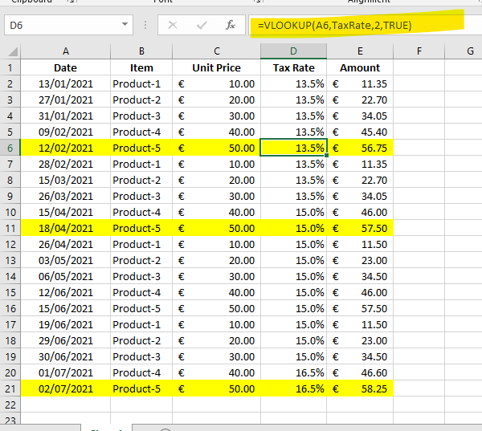The image size is (482, 431).
Task: Select the cell with date 12/06/2021
Action: (66, 292)
